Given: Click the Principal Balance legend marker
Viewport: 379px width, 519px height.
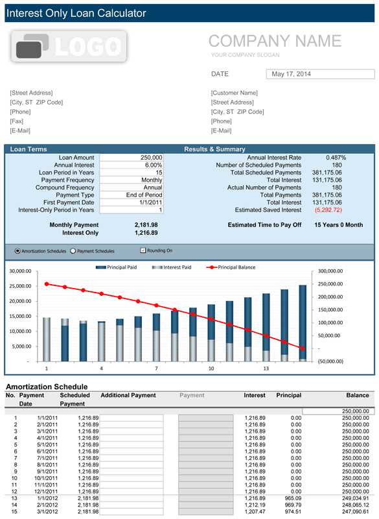Looking at the screenshot, I should click(211, 267).
